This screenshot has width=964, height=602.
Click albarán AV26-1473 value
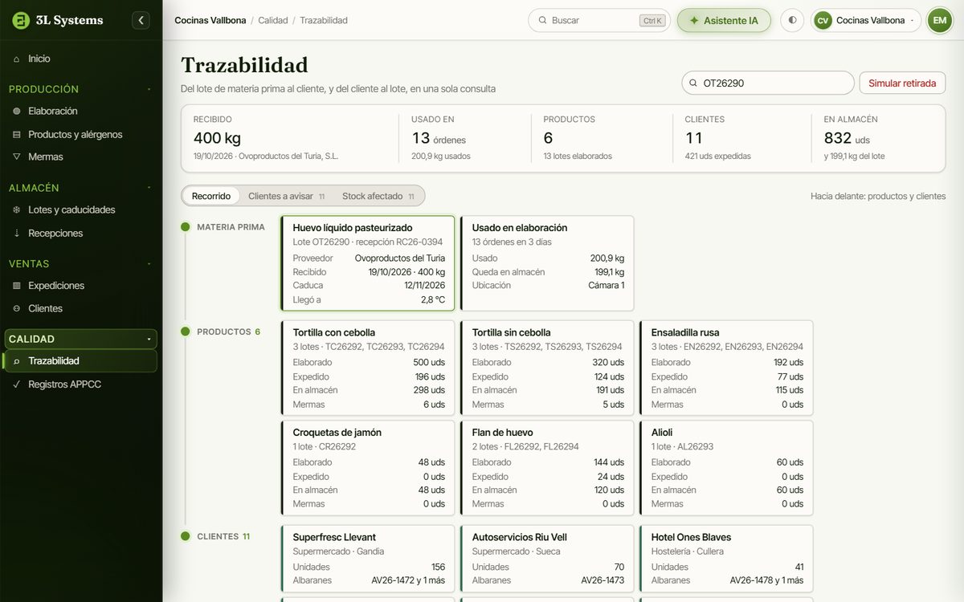pyautogui.click(x=602, y=580)
